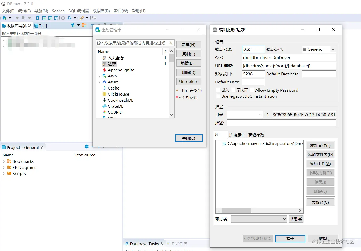361x251 pixels.
Task: Close the 数据库导航 tab with its X icon
Action: [x=30, y=26]
